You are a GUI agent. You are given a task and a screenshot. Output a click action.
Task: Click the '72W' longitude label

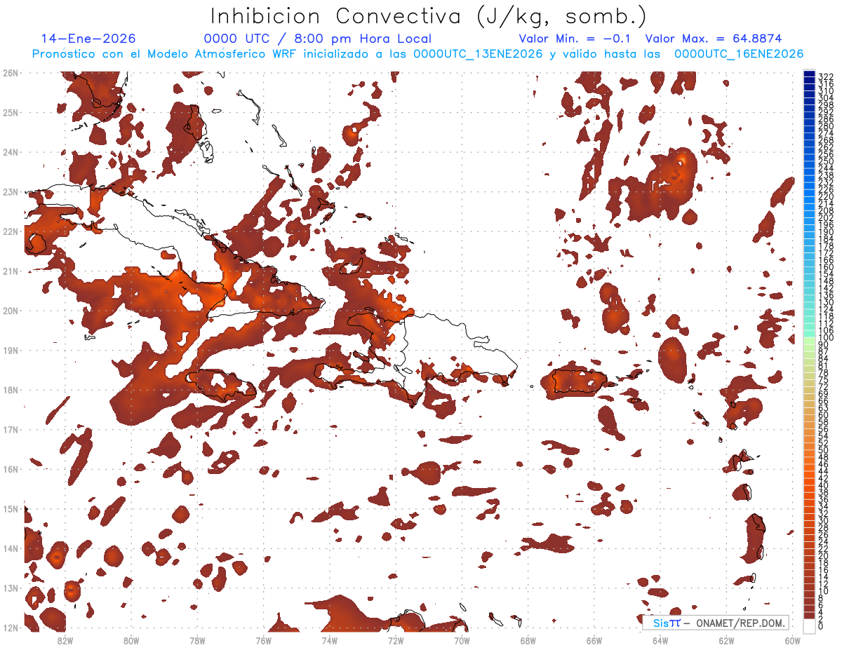pos(395,639)
